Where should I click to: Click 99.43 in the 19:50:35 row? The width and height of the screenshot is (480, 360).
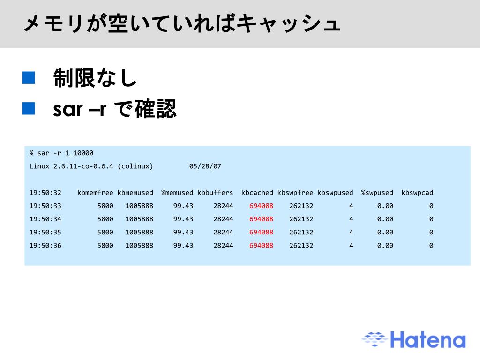tap(183, 232)
